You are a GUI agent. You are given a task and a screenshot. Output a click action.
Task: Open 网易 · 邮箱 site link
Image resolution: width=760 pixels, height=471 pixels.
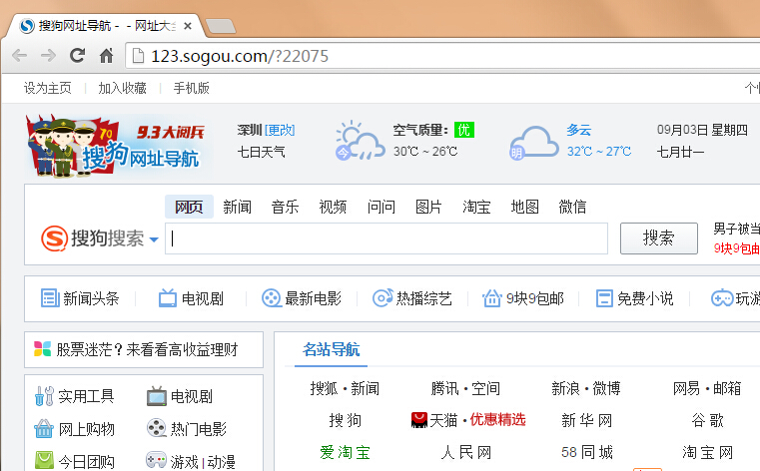(707, 388)
